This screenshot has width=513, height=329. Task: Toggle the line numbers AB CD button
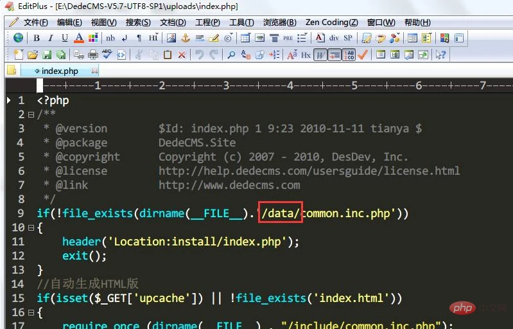tap(349, 55)
